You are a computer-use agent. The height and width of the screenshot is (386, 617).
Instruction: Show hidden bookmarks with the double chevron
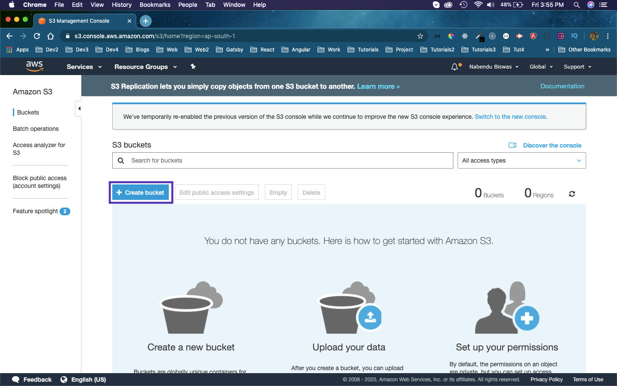[x=547, y=50]
